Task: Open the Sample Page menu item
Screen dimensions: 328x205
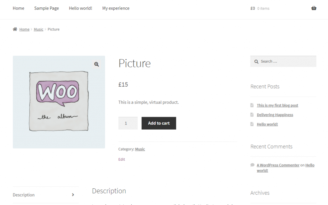Action: pos(46,8)
